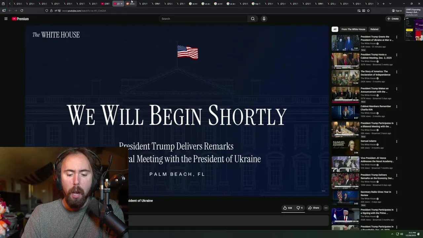Open options for JD Vance Naval Academy video
The height and width of the screenshot is (238, 423).
[397, 158]
